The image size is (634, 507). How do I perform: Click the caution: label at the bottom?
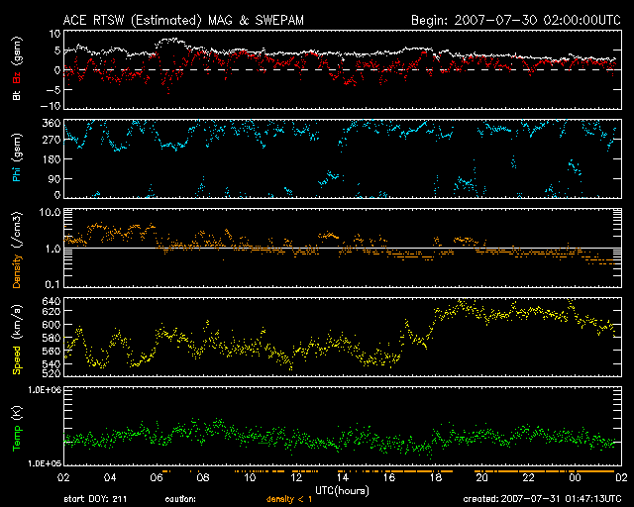tap(182, 500)
